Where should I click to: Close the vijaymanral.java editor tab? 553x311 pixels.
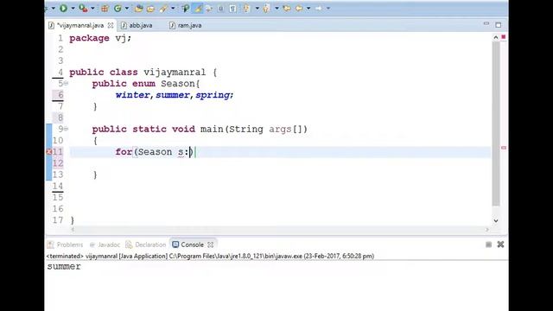tap(111, 25)
